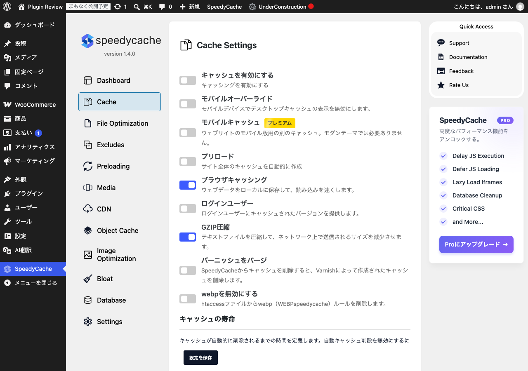
Task: Disable the ブラウザキャッシング toggle
Action: (188, 185)
